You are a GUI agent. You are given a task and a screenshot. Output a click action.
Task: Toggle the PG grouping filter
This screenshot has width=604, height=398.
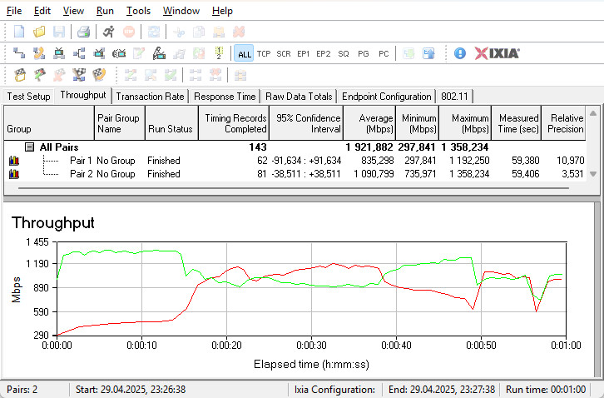[364, 53]
